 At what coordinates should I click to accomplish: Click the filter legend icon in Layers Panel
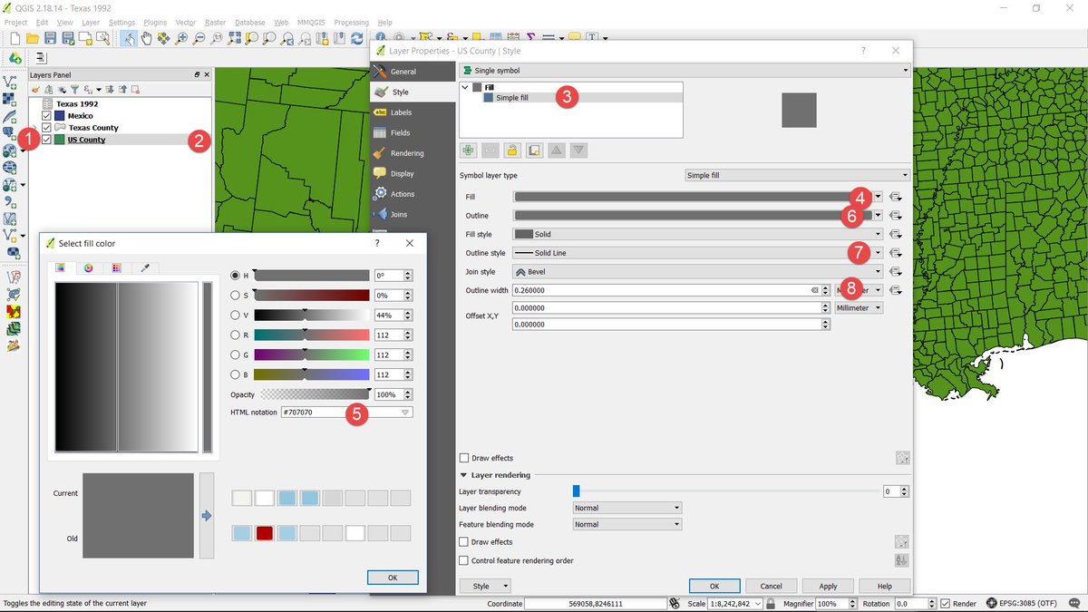[x=75, y=89]
